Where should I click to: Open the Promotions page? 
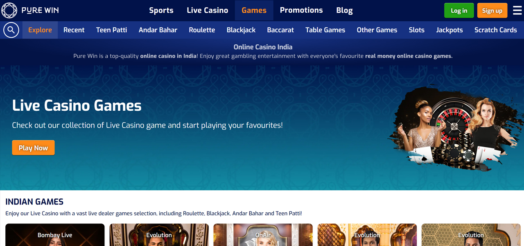tap(301, 10)
